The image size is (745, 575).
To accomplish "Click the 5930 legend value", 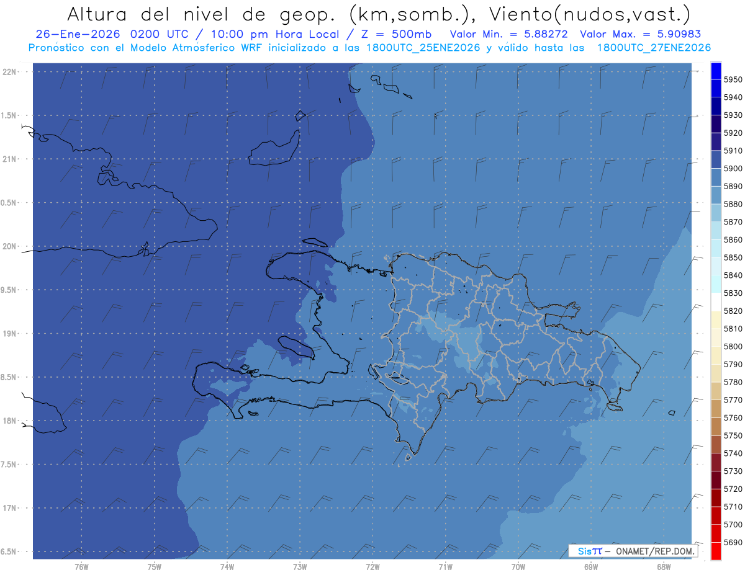I will (733, 115).
